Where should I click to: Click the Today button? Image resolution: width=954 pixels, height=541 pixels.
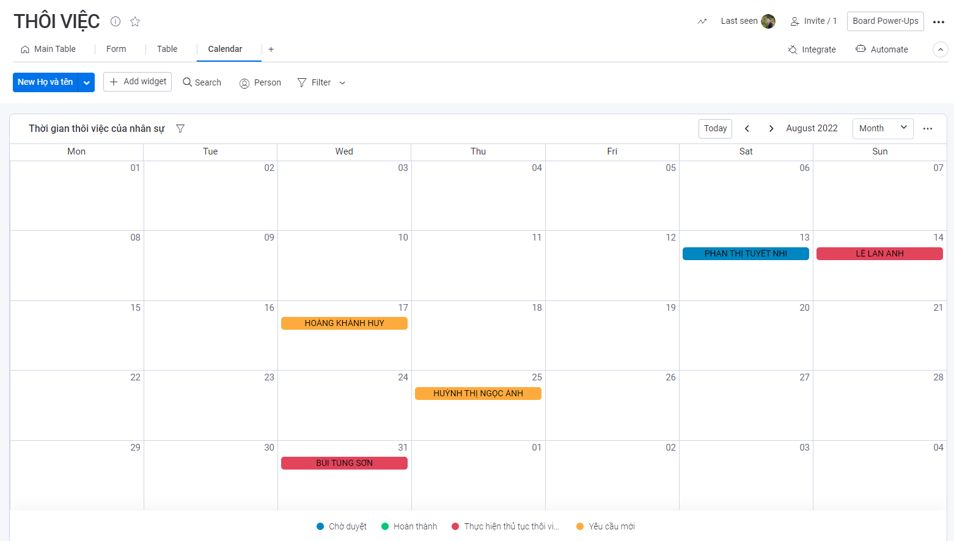click(x=715, y=129)
